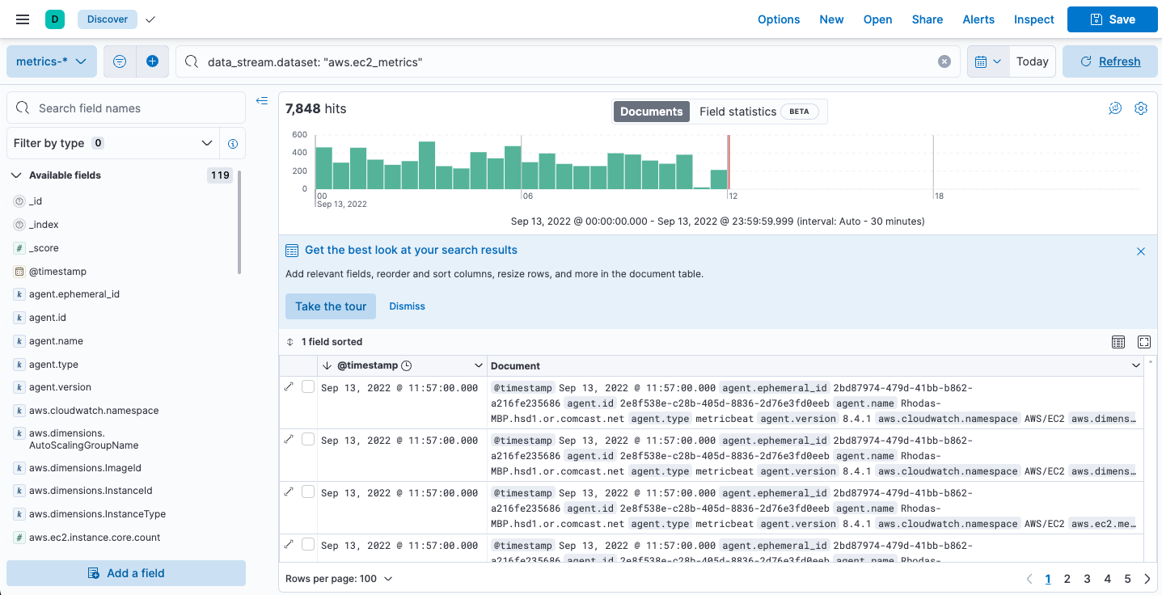1162x595 pixels.
Task: Open the main navigation hamburger menu
Action: pyautogui.click(x=22, y=19)
